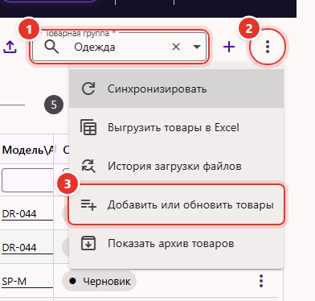Click the file history icon in menu
The image size is (315, 301).
pyautogui.click(x=88, y=166)
